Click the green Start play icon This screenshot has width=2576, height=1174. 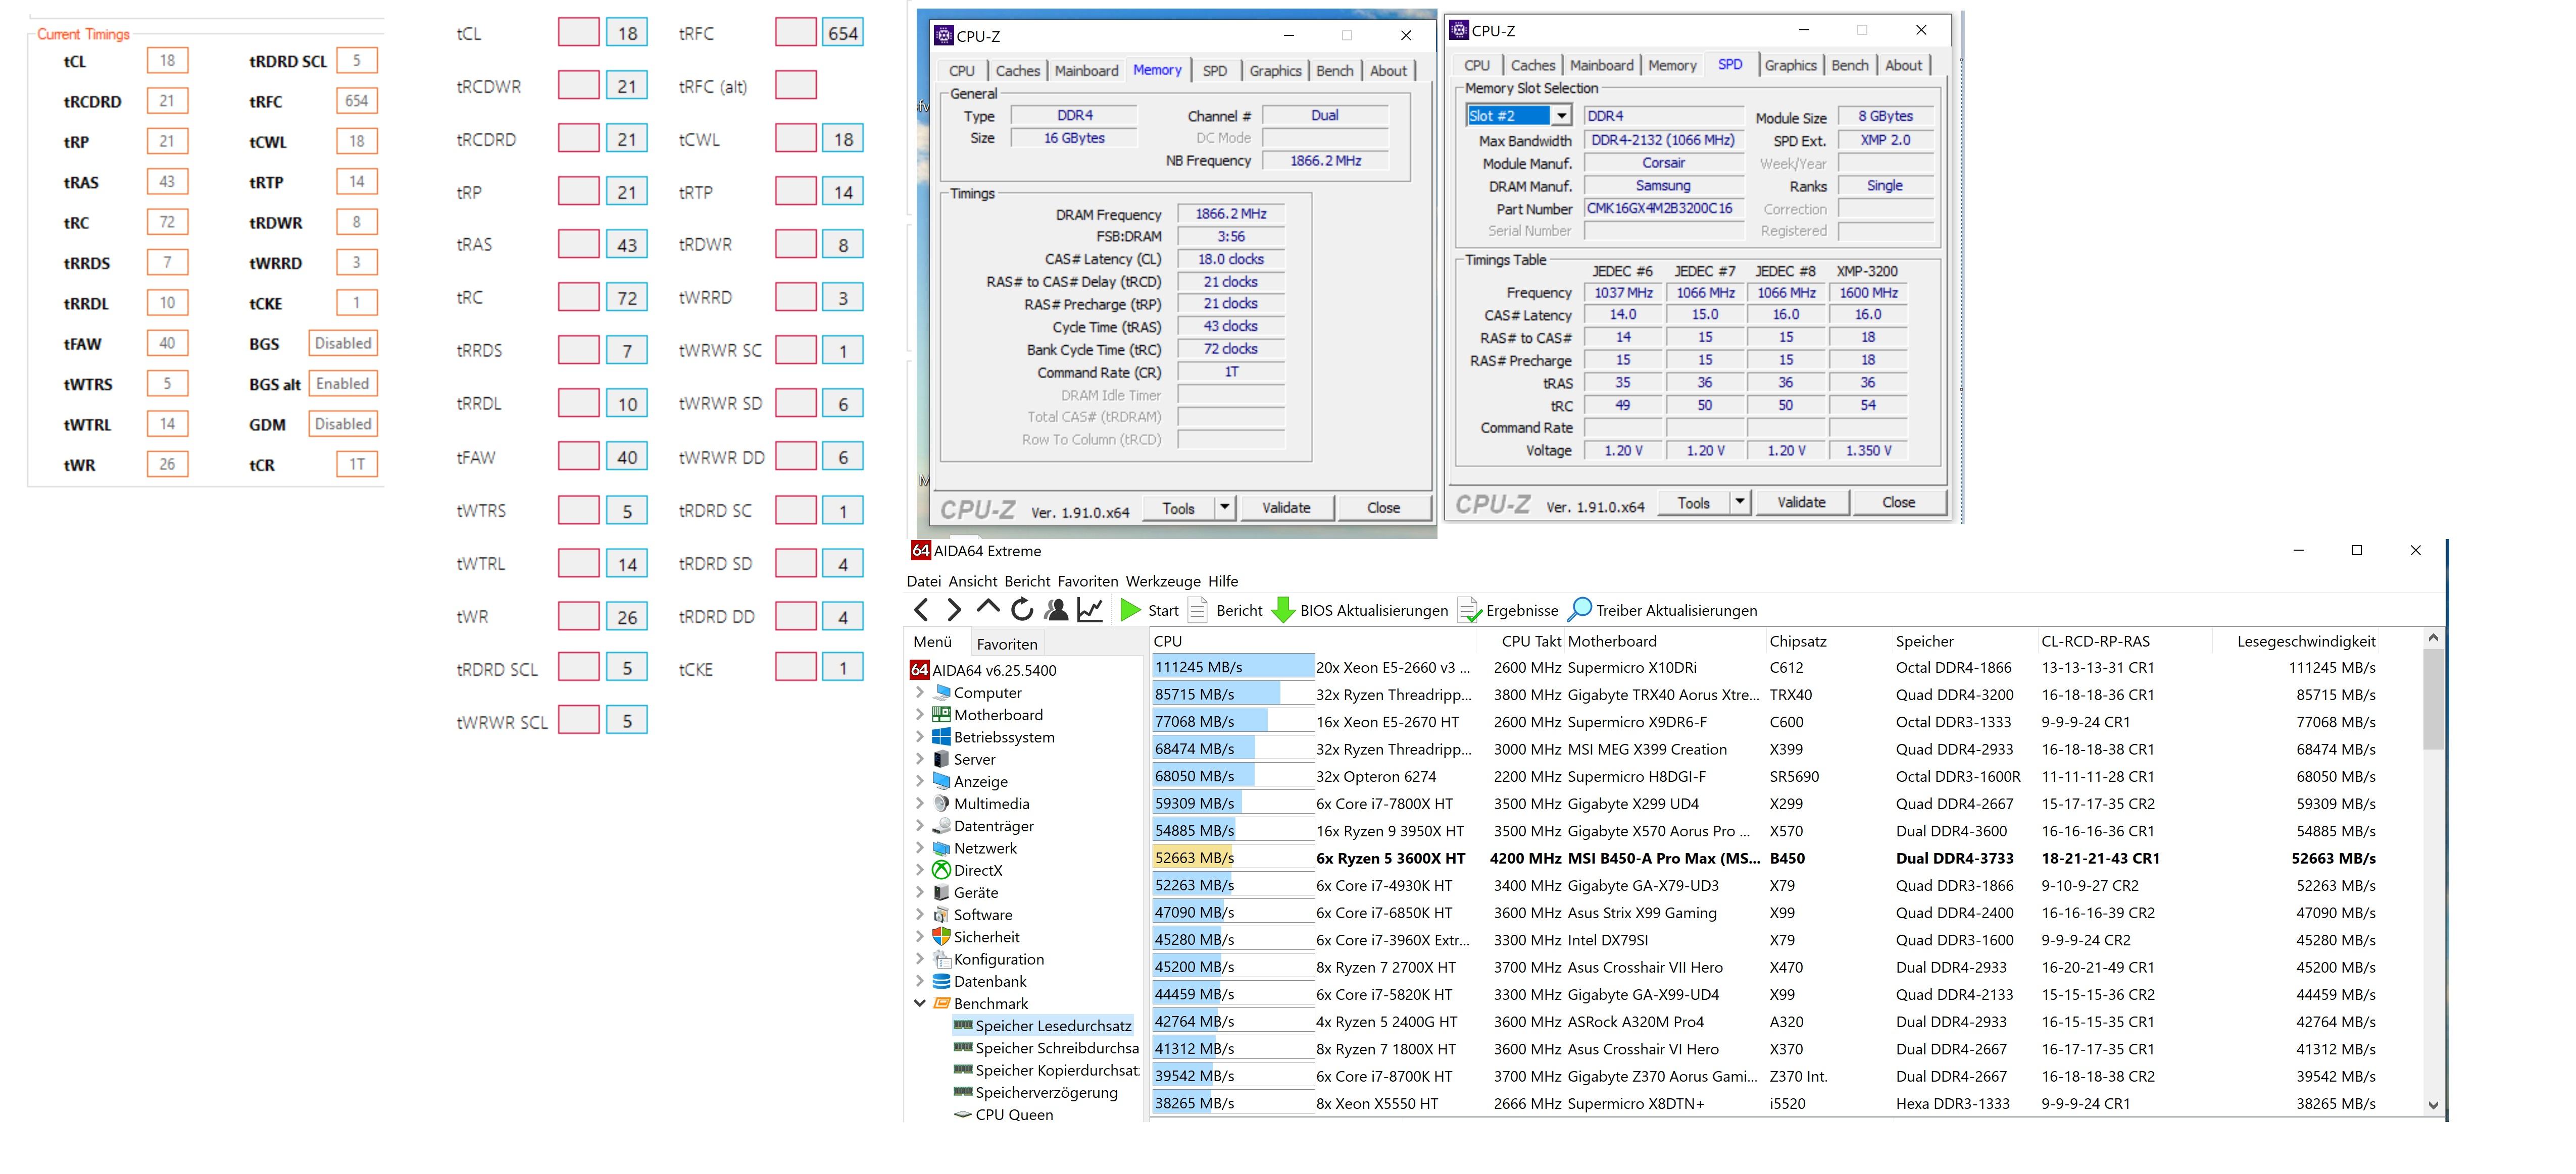[1130, 610]
